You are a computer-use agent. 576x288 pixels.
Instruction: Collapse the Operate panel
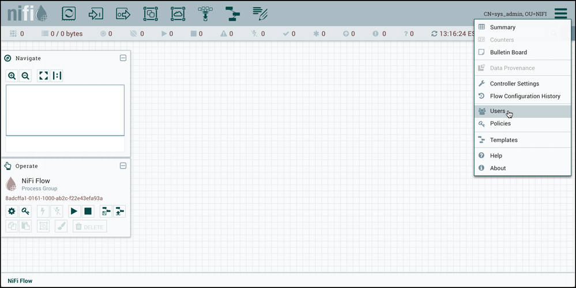(x=123, y=166)
